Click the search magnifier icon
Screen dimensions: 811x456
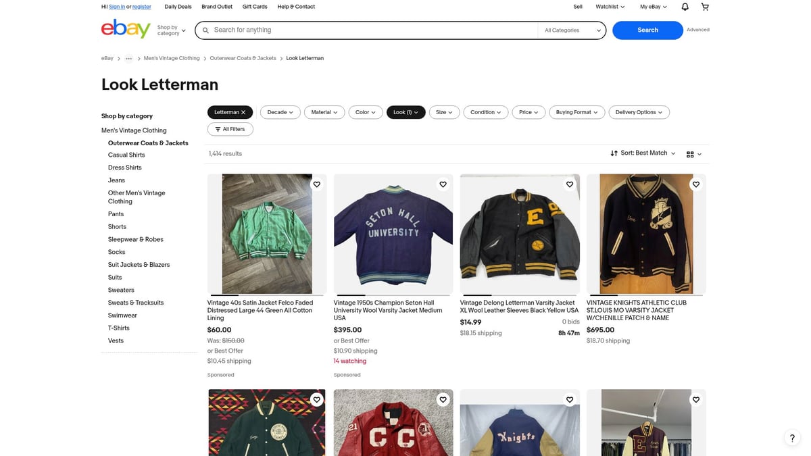[x=205, y=30]
